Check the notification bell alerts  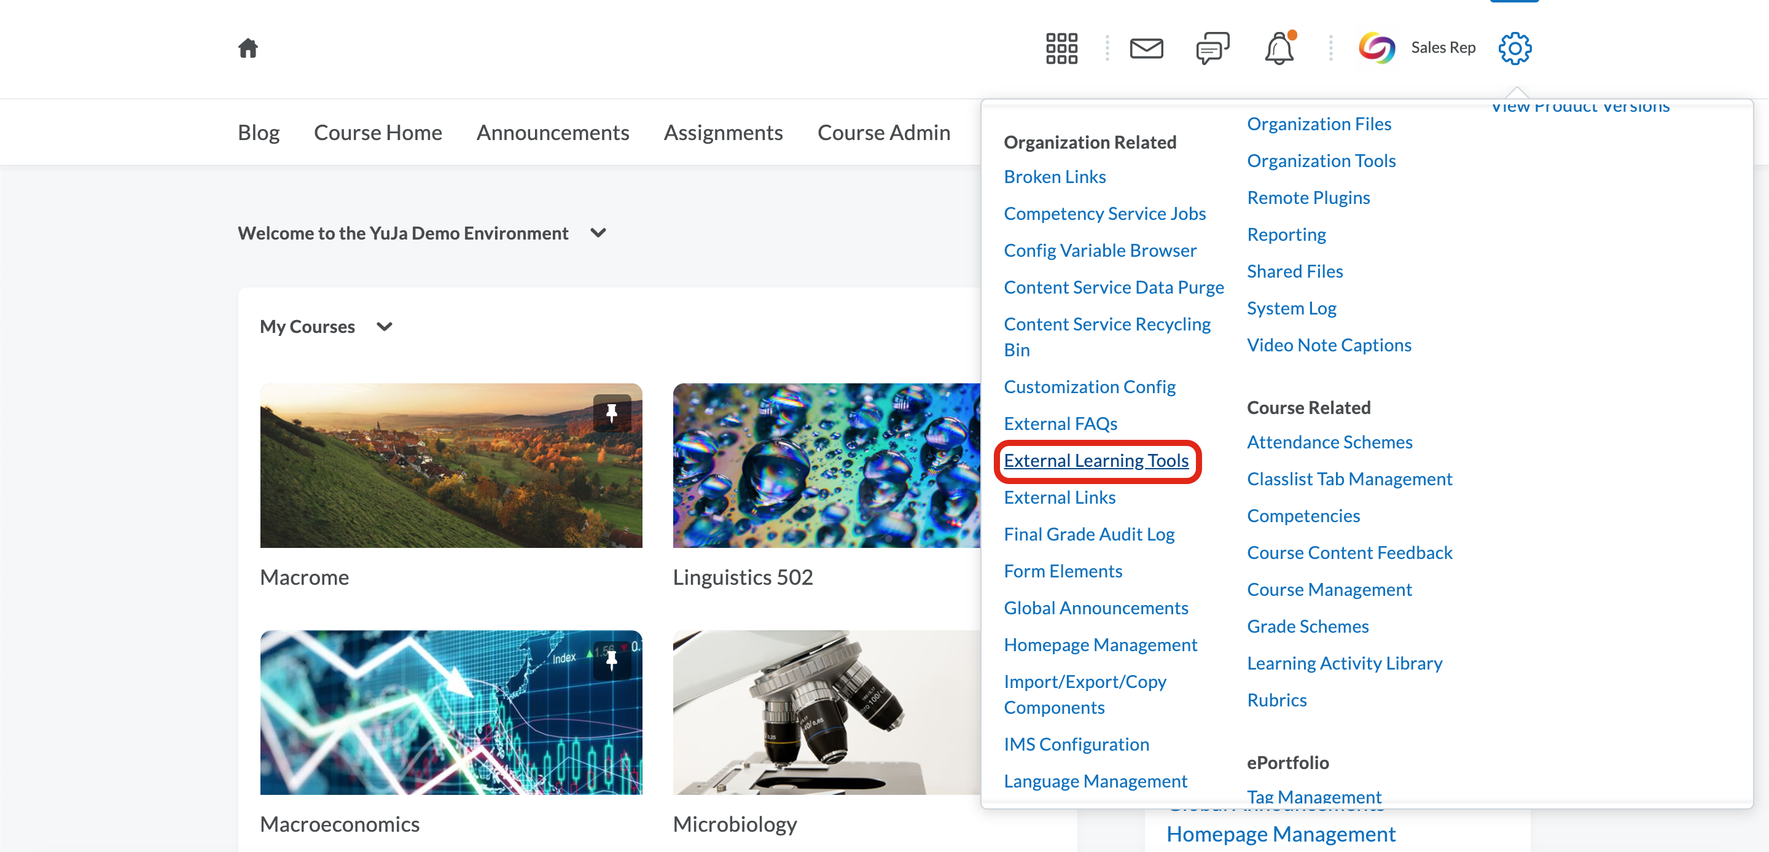1279,47
